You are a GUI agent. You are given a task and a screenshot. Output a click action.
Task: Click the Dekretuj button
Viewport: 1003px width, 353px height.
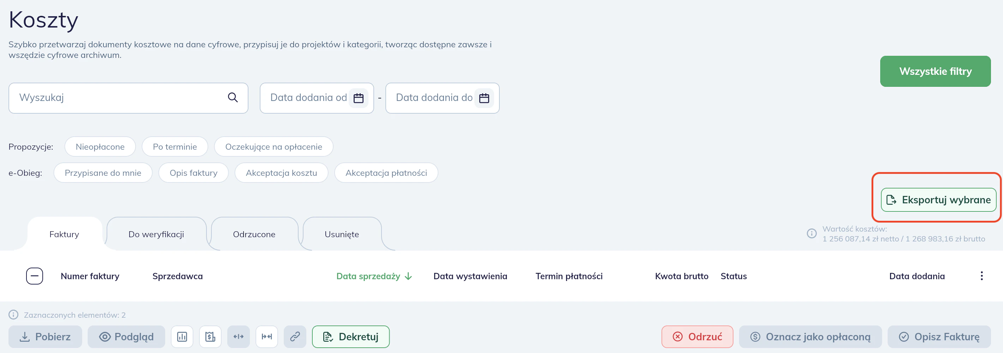tap(350, 337)
